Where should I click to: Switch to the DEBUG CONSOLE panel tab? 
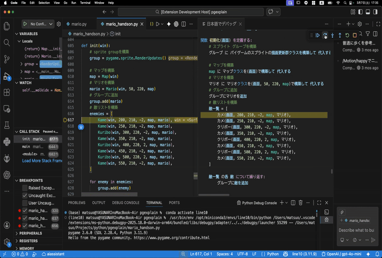[x=126, y=203]
